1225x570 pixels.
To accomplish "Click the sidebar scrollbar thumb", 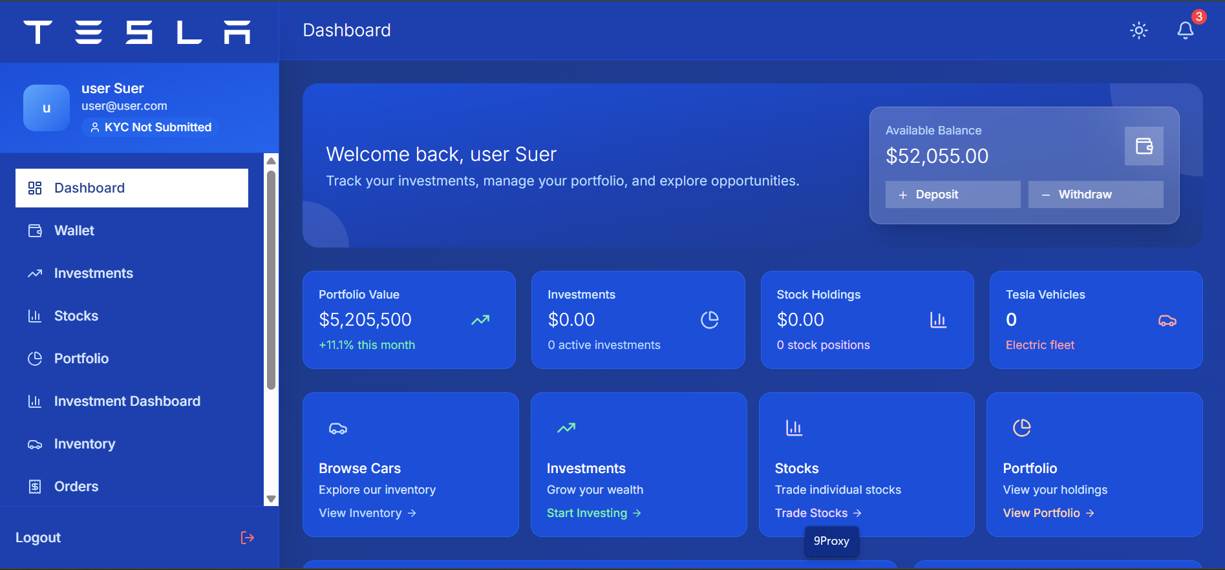I will (x=272, y=280).
